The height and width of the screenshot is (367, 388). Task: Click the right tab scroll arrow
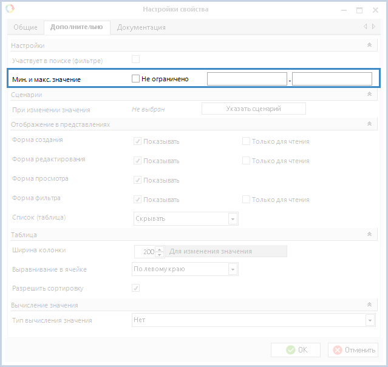(x=373, y=27)
